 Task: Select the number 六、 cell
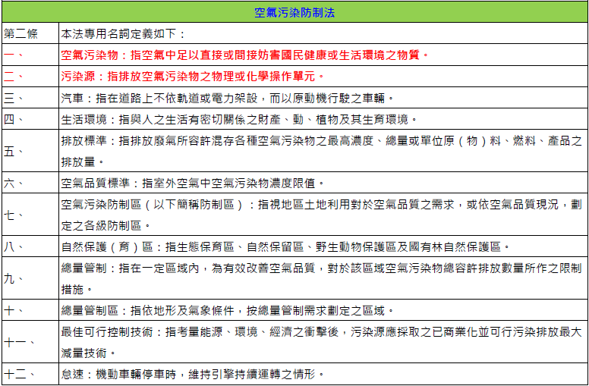point(30,183)
